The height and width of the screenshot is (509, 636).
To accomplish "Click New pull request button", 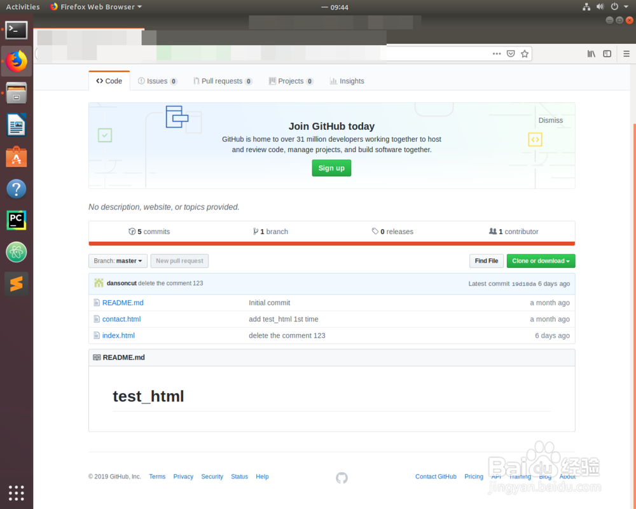I will (x=179, y=261).
